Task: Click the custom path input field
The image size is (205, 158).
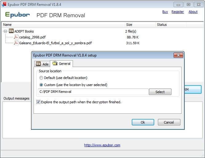Action: point(93,92)
